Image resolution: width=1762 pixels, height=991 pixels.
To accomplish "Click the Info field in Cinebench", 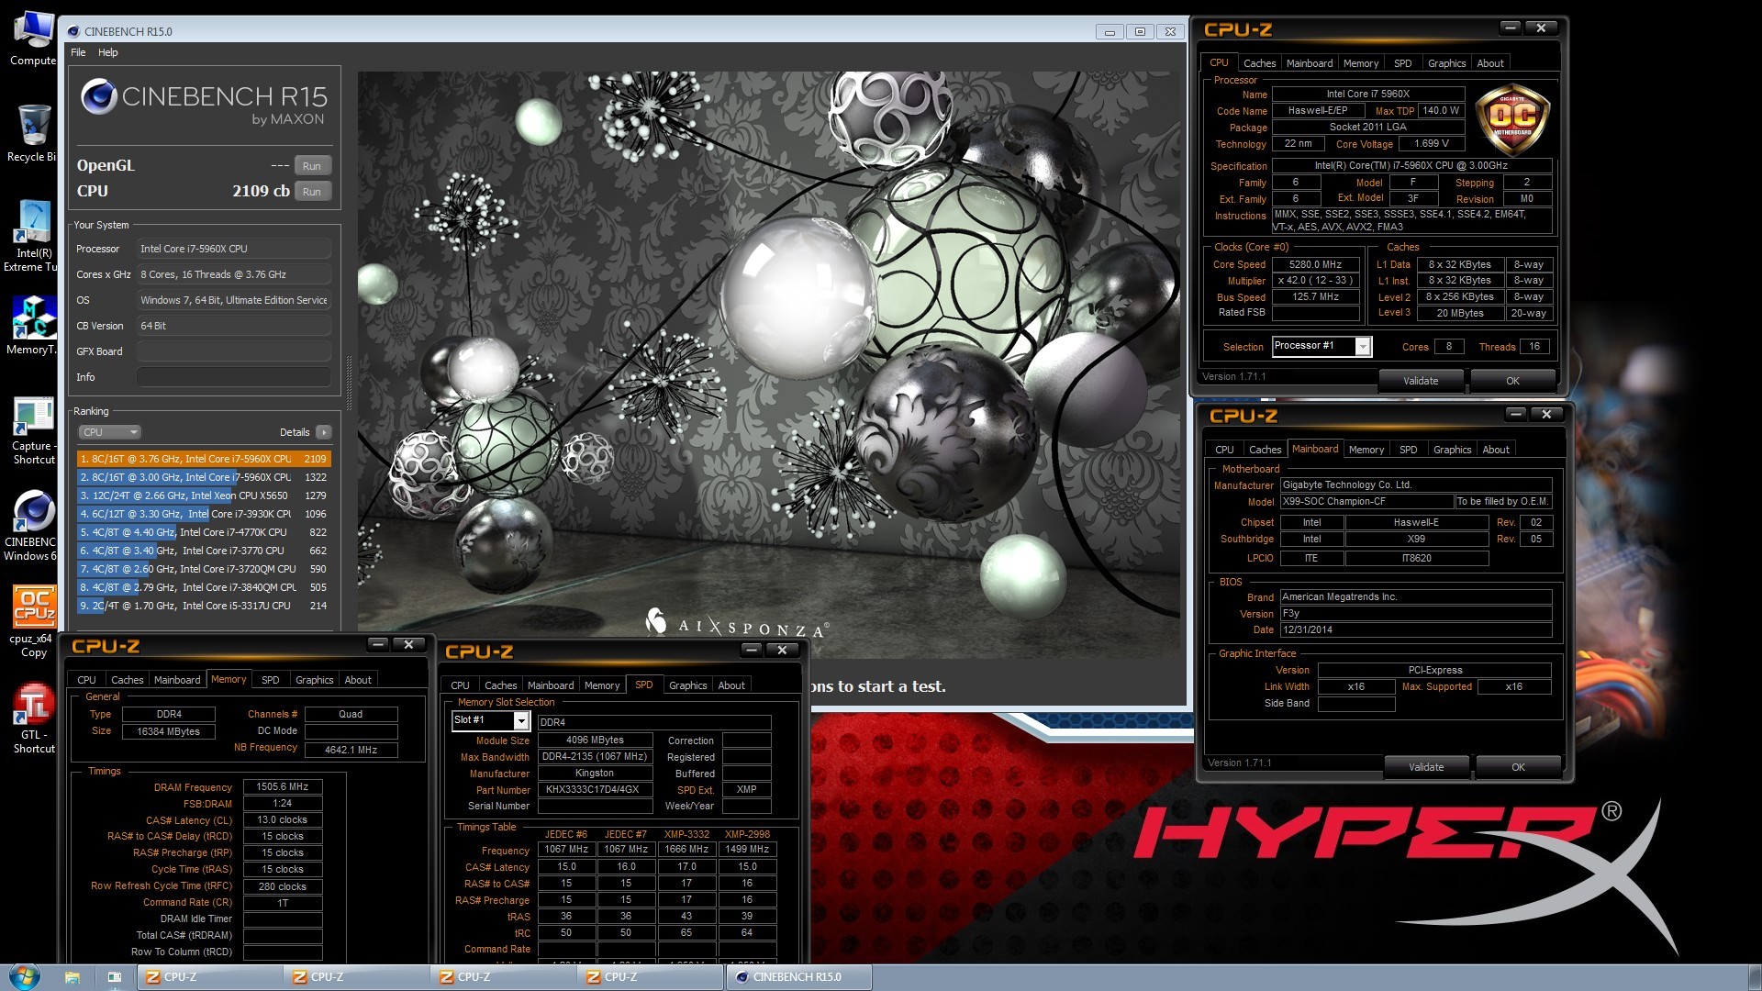I will (234, 377).
